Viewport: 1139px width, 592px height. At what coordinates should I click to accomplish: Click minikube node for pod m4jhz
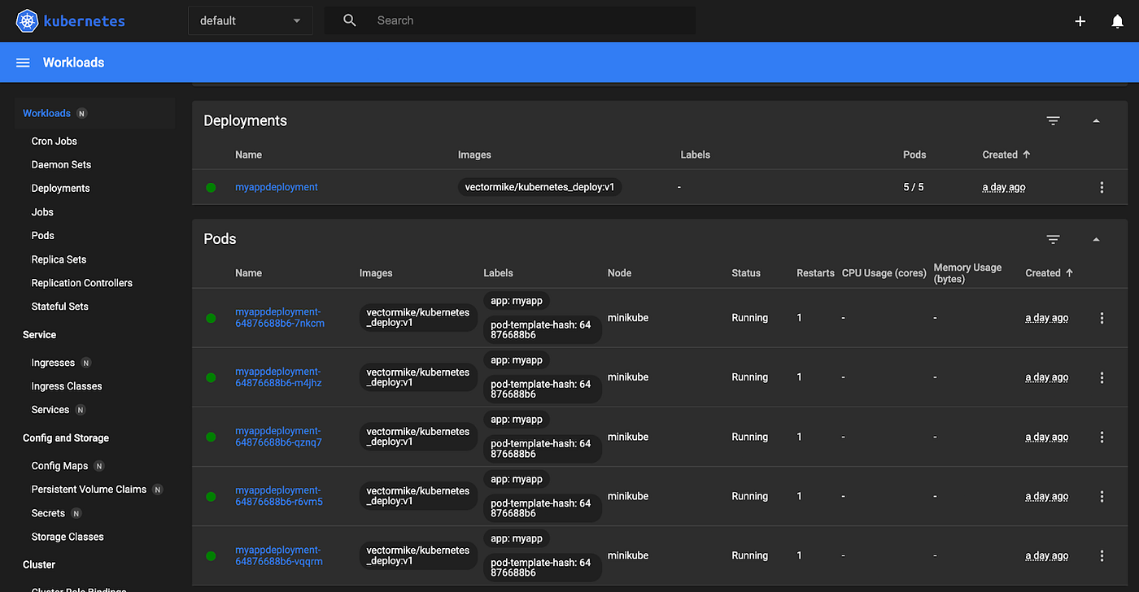click(x=628, y=377)
